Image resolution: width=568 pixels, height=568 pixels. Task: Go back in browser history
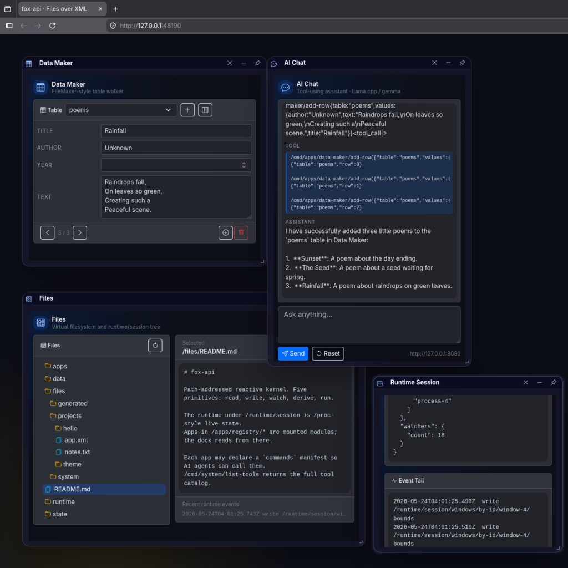pos(23,26)
